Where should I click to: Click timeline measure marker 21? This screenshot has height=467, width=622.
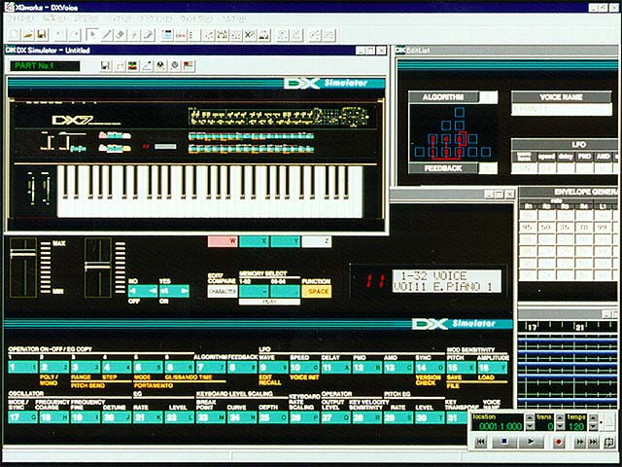579,327
